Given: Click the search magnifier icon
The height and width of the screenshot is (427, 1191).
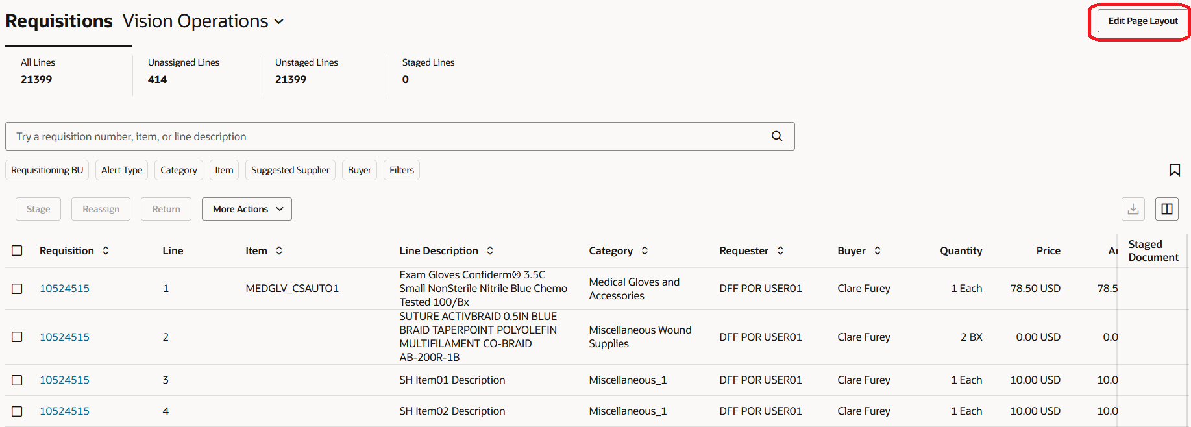Looking at the screenshot, I should tap(777, 136).
